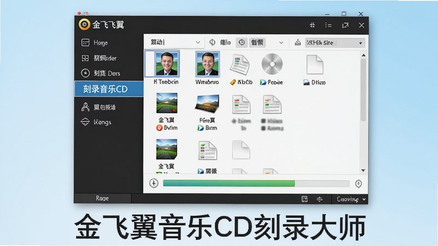This screenshot has width=438, height=246.
Task: Select the landscape thumbnail in third row
Action: (167, 149)
